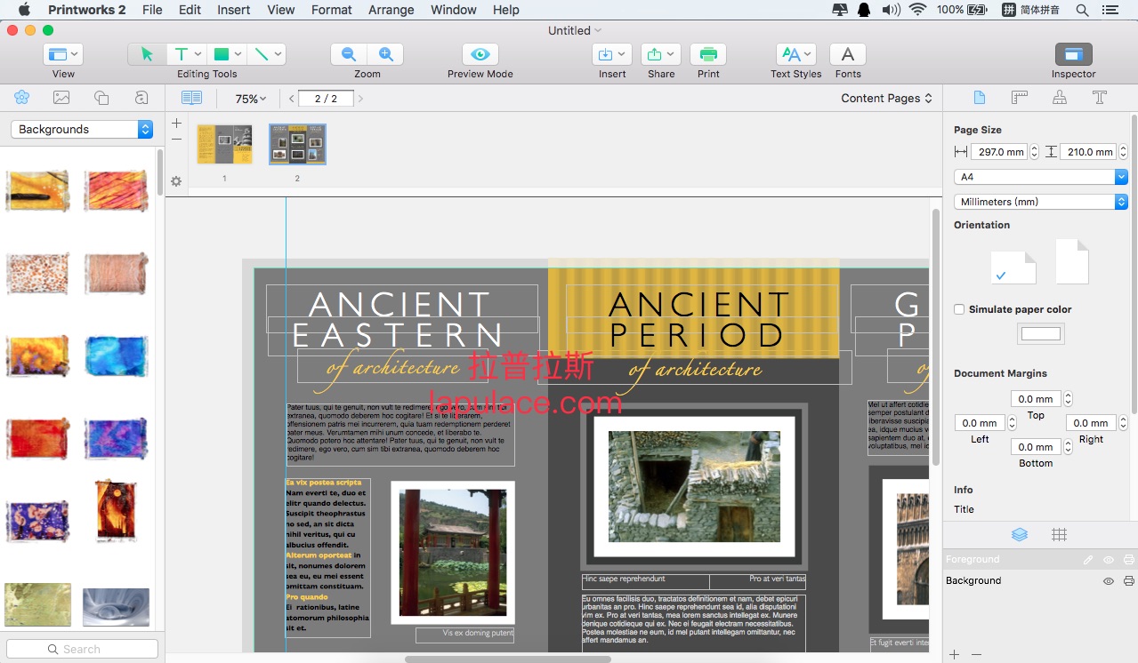Select page 2 thumbnail
Screen dimensions: 1138x663
coord(297,144)
